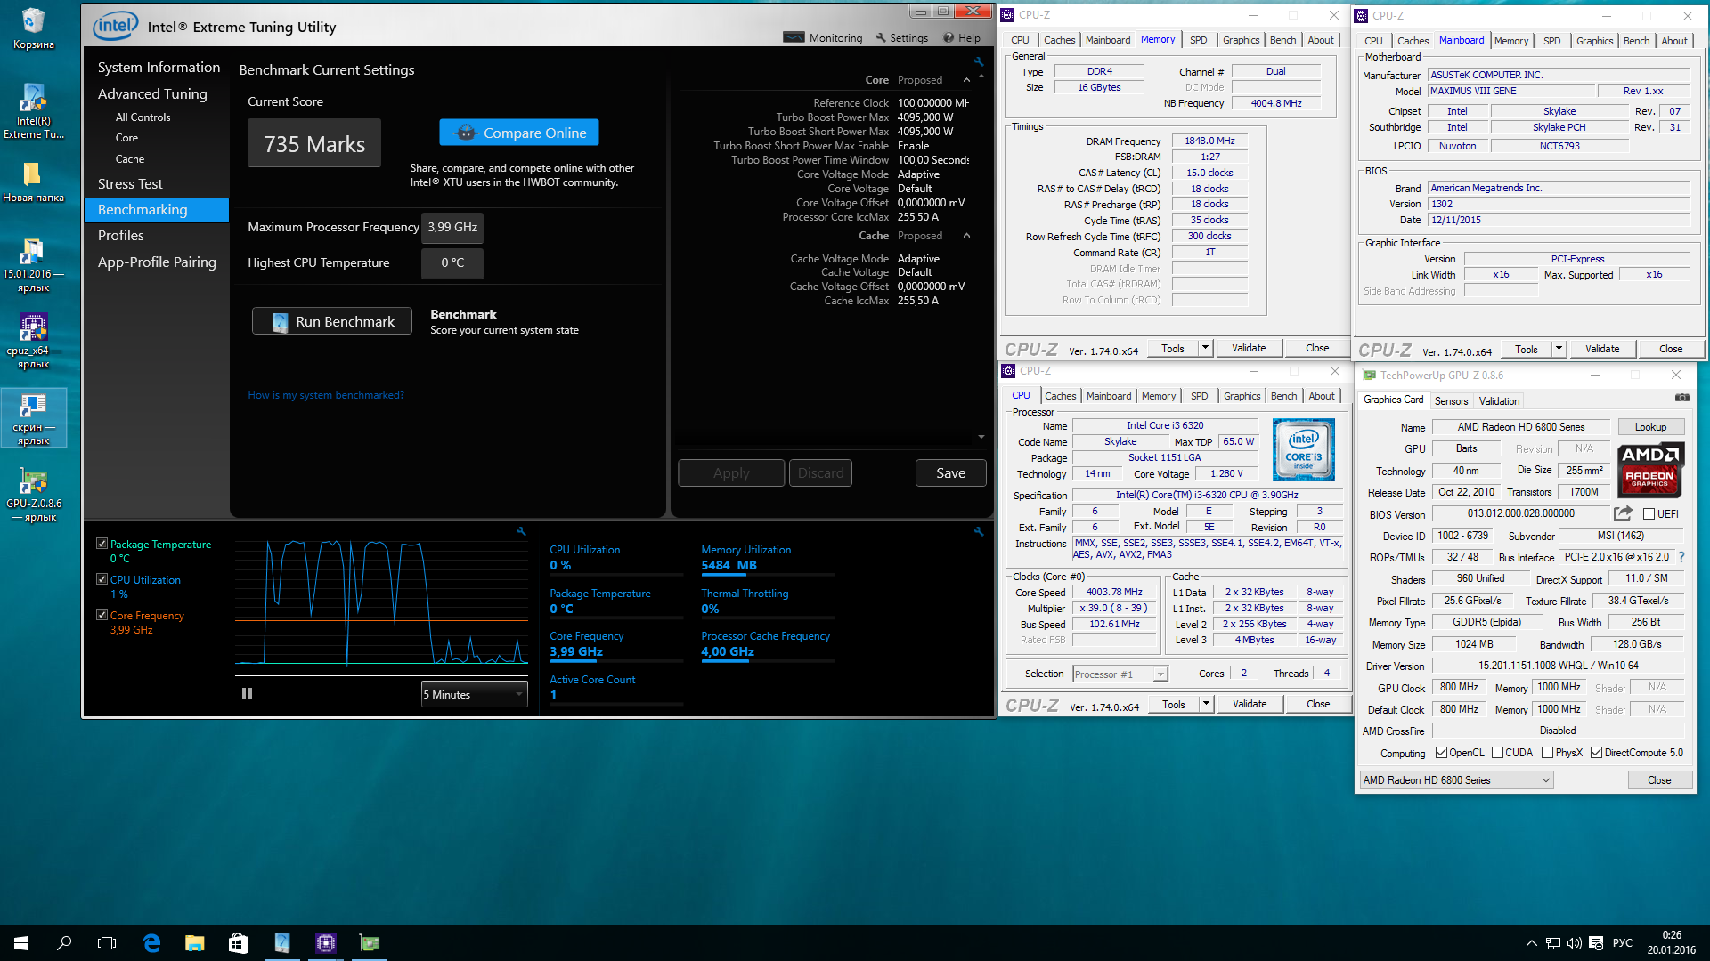1710x961 pixels.
Task: Toggle Core Frequency graph checkbox
Action: tap(102, 615)
